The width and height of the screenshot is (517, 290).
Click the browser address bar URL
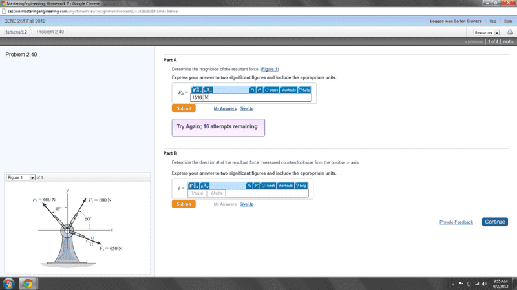(93, 11)
